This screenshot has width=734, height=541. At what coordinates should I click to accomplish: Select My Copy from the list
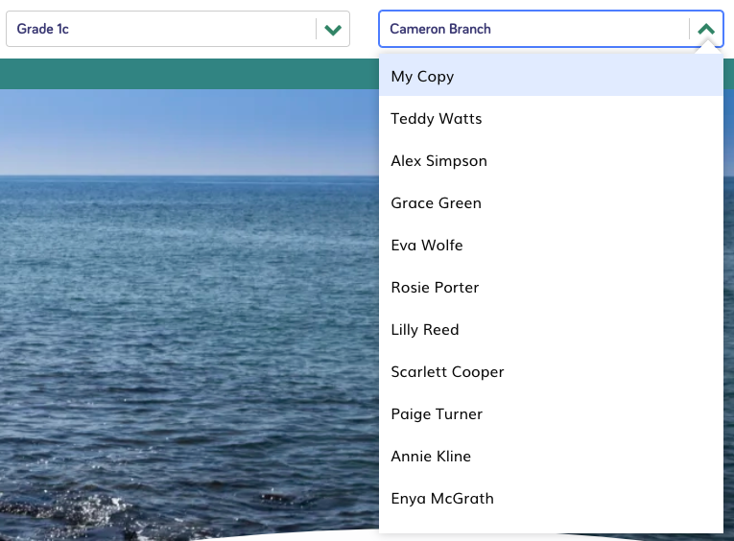(422, 77)
